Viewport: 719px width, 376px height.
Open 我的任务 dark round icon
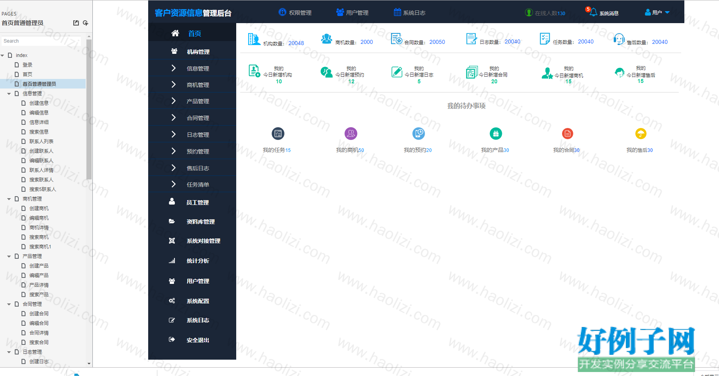coord(278,134)
